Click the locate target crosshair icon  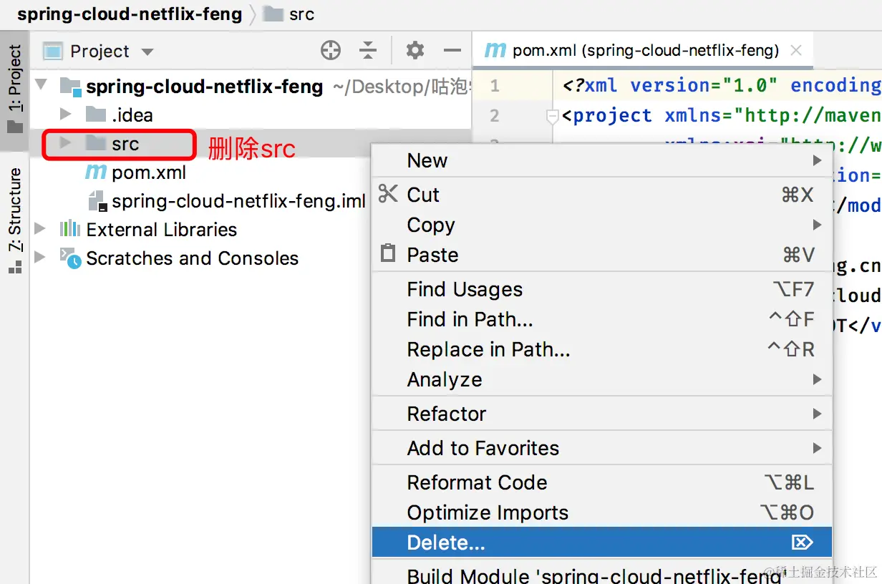coord(331,51)
